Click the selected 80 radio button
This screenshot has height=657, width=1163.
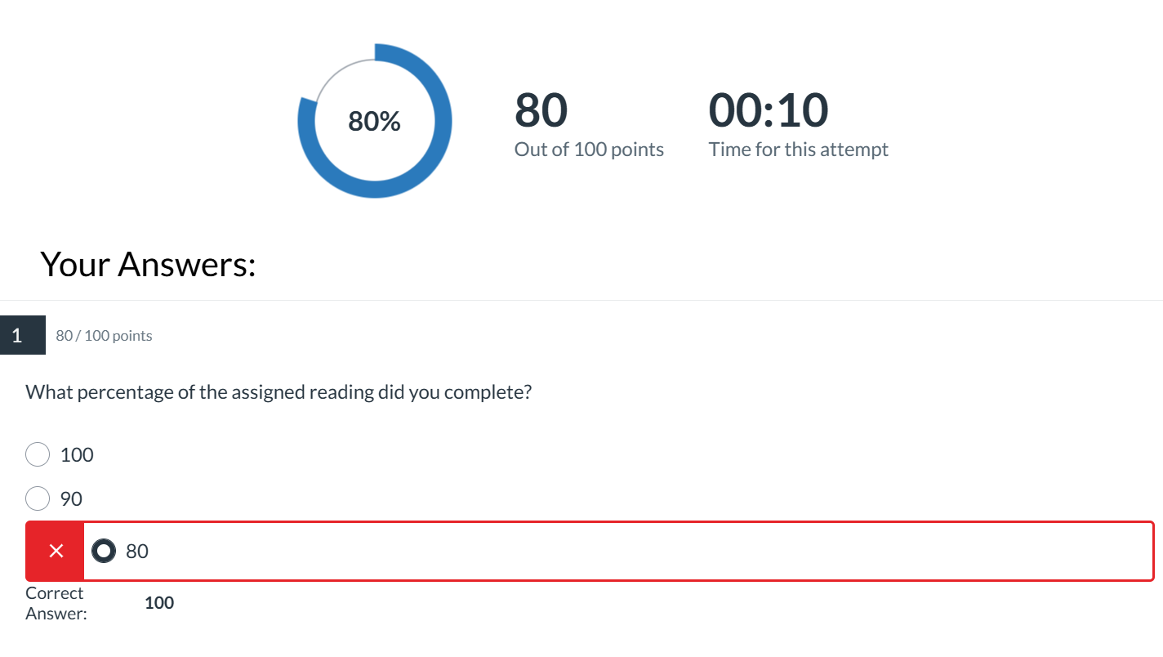(x=104, y=551)
